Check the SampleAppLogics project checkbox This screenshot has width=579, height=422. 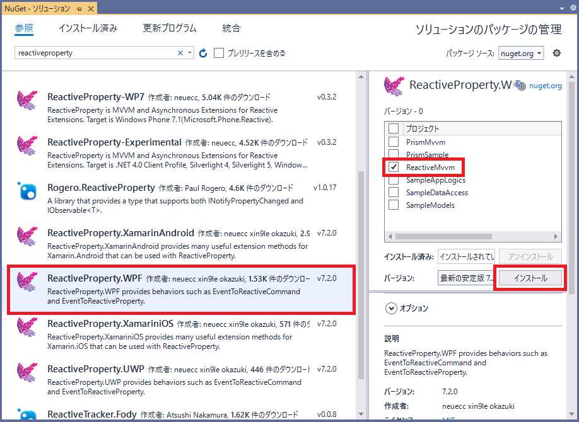(x=394, y=180)
